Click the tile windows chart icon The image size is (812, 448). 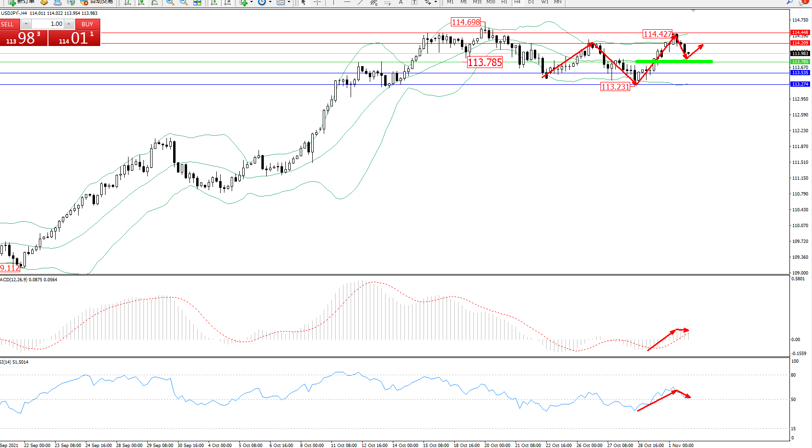point(197,2)
